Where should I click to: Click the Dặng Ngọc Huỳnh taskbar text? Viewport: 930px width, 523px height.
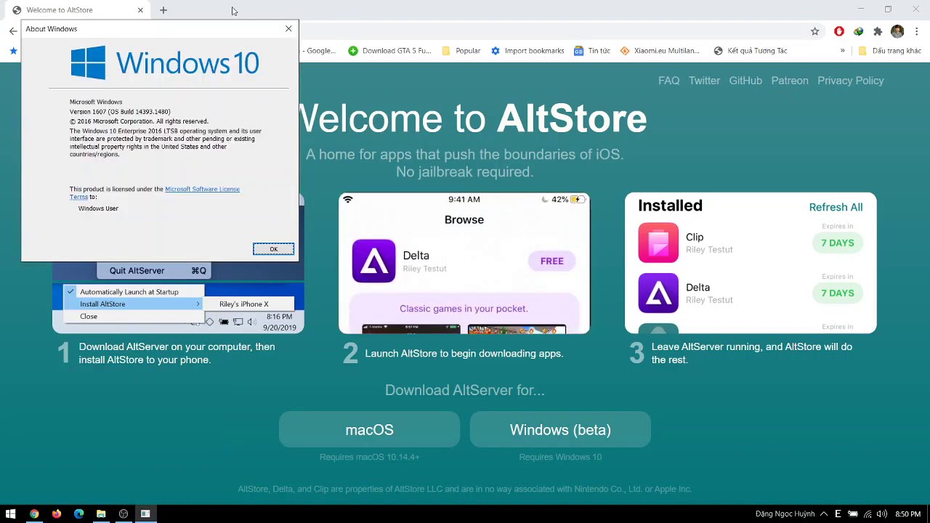click(785, 514)
